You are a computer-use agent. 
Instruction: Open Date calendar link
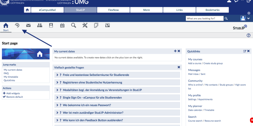(195, 110)
